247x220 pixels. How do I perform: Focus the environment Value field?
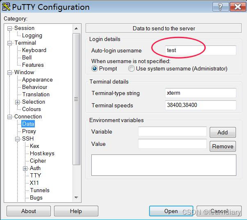tap(172, 144)
